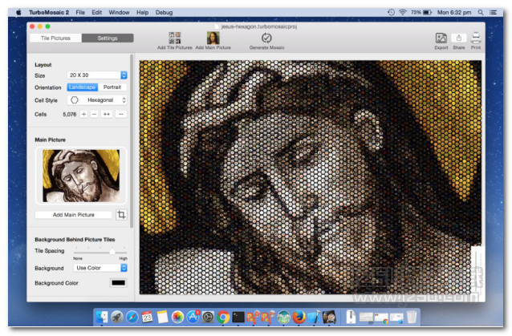The height and width of the screenshot is (336, 512).
Task: Click the settings panel vertical scrollbar
Action: 132,141
